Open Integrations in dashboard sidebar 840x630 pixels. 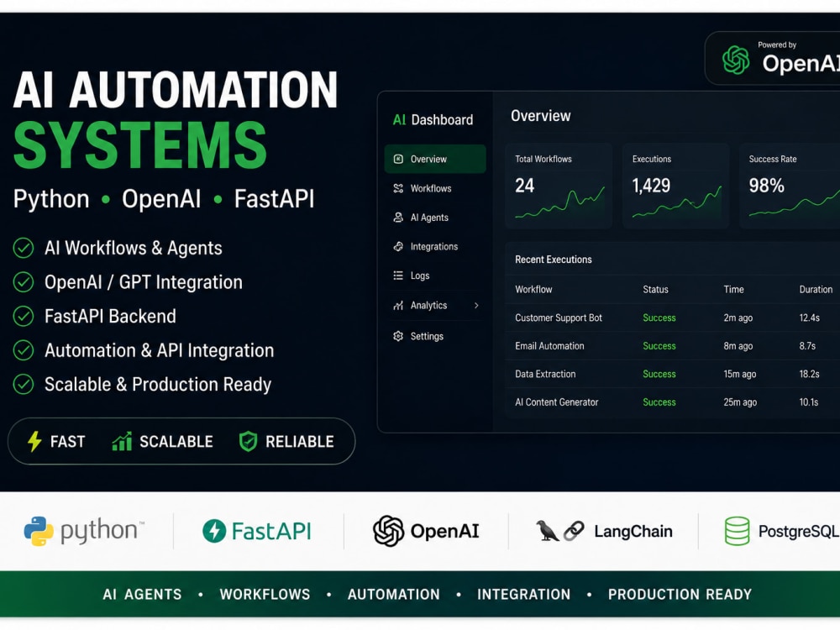point(435,246)
